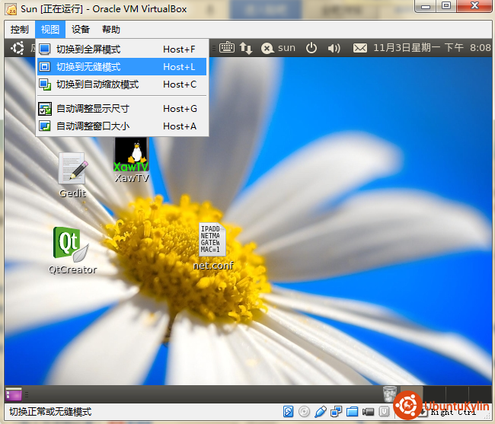Open the 设备 menu

(81, 30)
